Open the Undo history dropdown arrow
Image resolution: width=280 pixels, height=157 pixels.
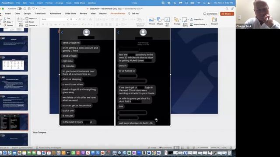[36, 9]
